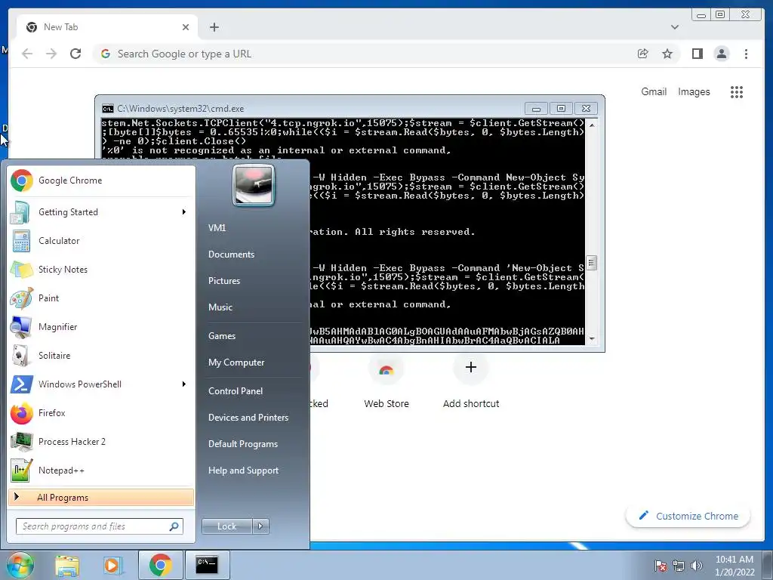This screenshot has width=773, height=580.
Task: Open Gmail link
Action: pos(654,91)
